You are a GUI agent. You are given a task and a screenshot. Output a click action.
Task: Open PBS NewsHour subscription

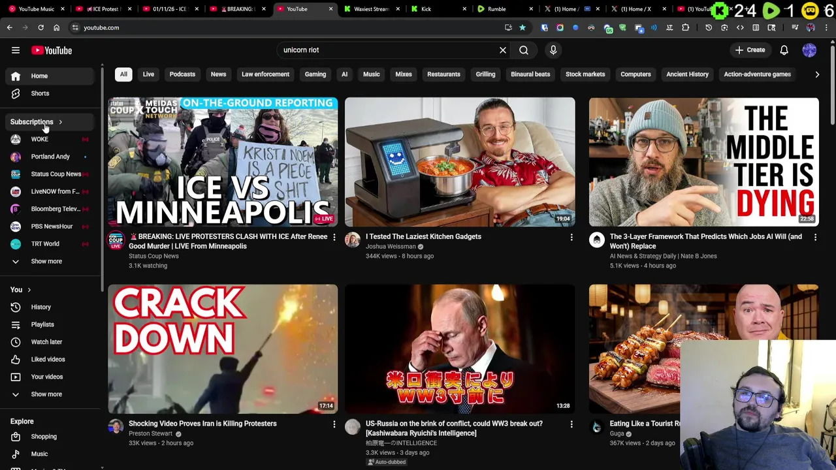(50, 227)
